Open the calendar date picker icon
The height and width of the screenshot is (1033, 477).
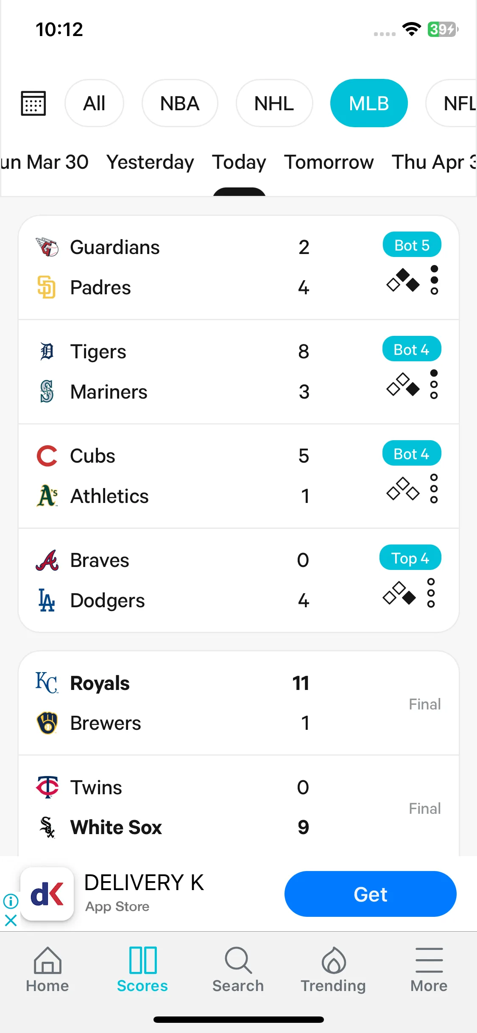(33, 103)
